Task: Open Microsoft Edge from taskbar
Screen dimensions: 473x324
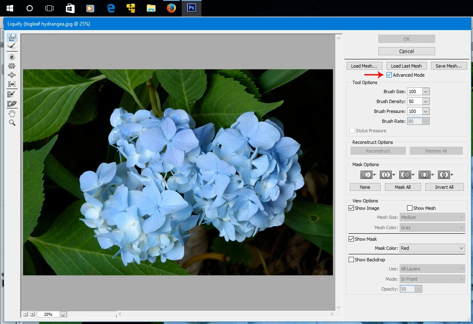Action: tap(111, 8)
